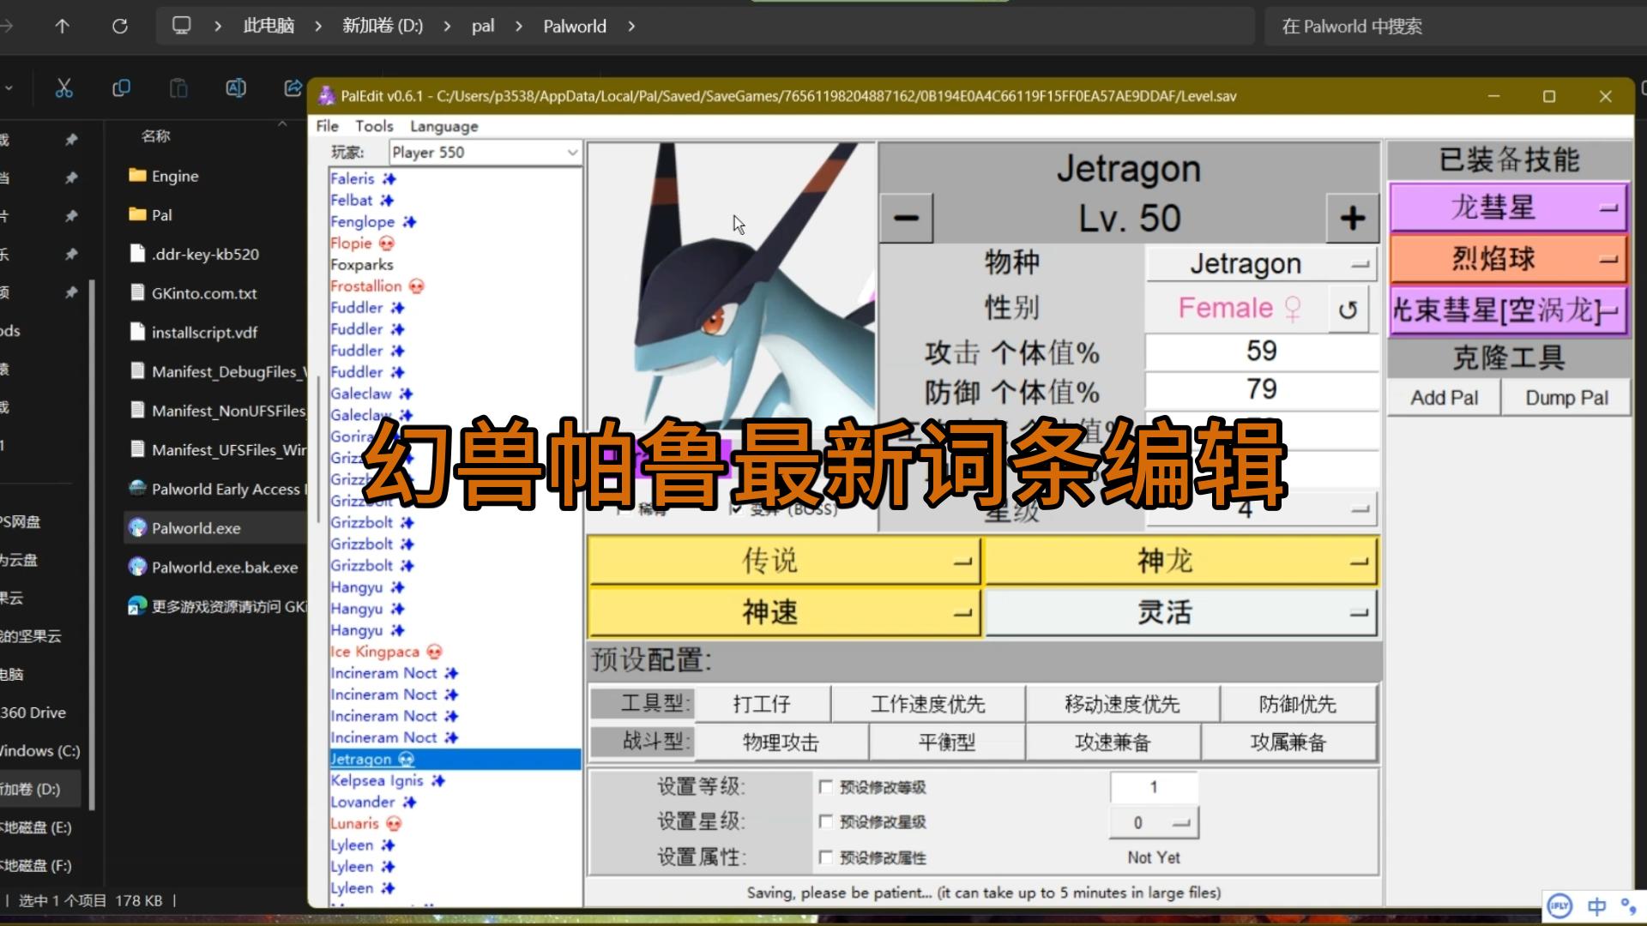Decrease Jetragon level with minus button
Screen dimensions: 1647x926
pyautogui.click(x=906, y=218)
